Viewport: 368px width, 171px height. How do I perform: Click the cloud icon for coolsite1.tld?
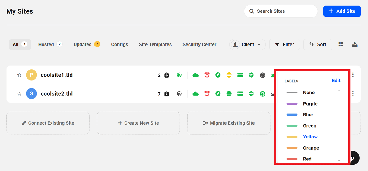pos(196,75)
